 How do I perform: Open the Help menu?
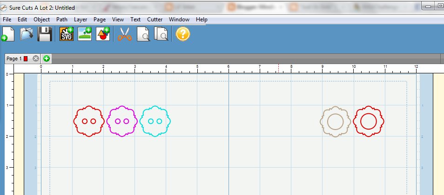point(202,19)
